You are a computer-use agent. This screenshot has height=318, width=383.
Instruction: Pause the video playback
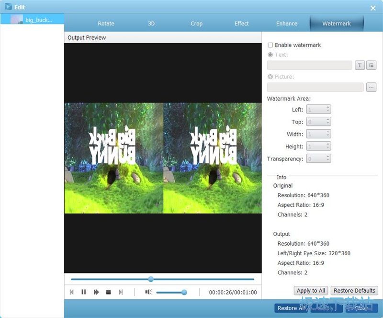click(x=83, y=292)
